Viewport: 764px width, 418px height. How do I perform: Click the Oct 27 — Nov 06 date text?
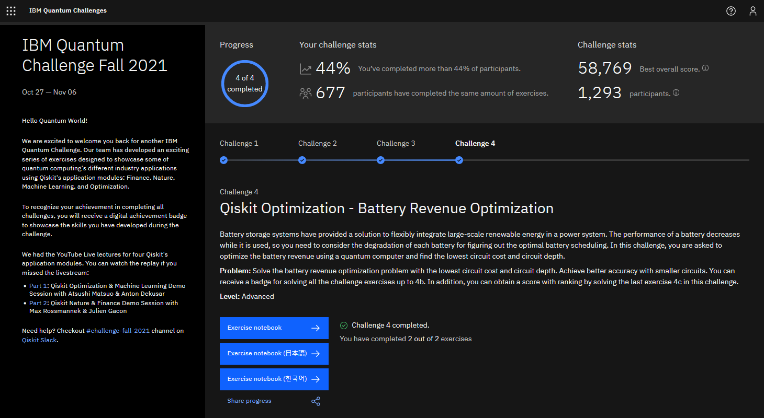(x=49, y=92)
